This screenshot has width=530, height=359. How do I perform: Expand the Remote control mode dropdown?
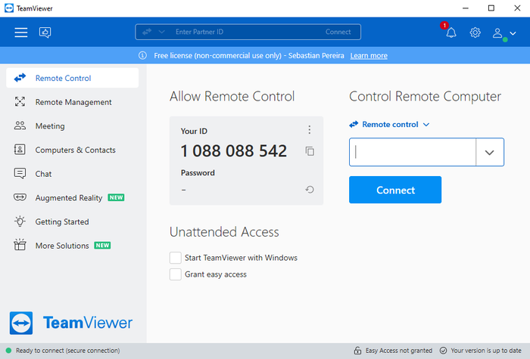[389, 125]
